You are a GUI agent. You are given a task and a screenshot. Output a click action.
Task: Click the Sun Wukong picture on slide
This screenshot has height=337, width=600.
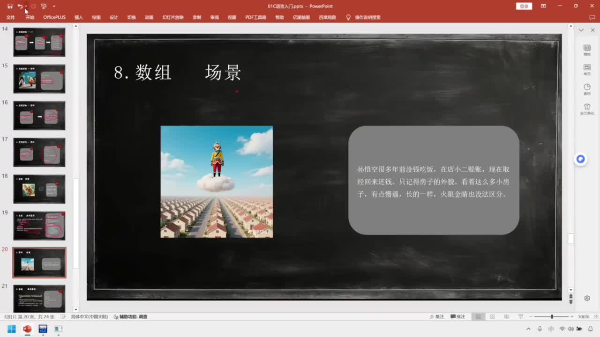(x=217, y=182)
